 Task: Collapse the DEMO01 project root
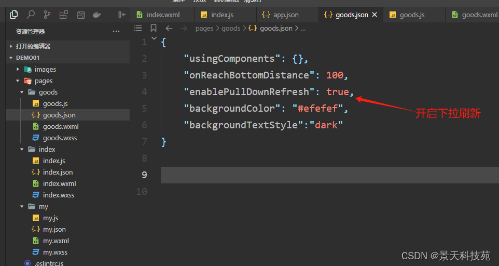tap(67, 58)
